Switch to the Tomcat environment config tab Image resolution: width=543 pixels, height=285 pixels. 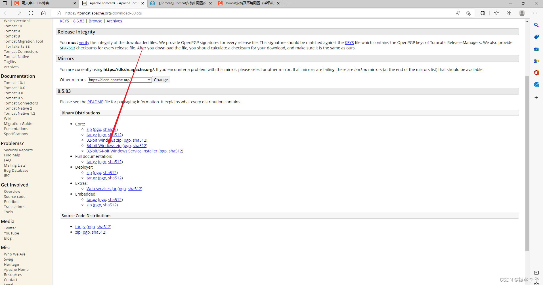point(249,3)
